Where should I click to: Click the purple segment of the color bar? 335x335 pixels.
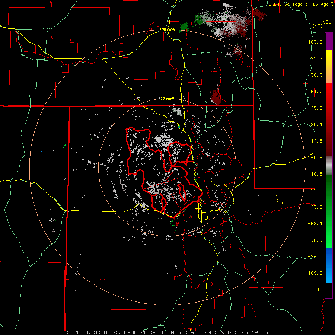(x=329, y=41)
